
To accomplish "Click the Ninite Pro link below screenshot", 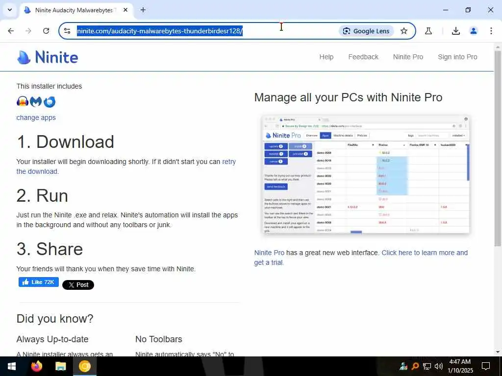I will (x=269, y=253).
